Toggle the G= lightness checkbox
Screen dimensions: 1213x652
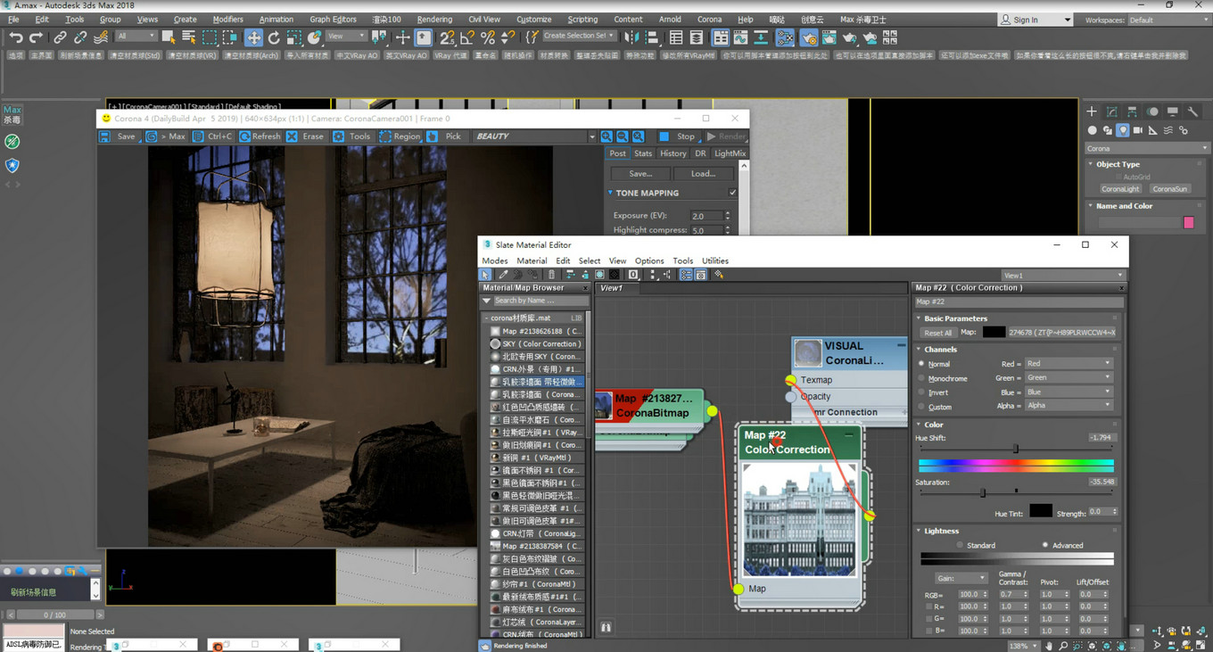[930, 618]
